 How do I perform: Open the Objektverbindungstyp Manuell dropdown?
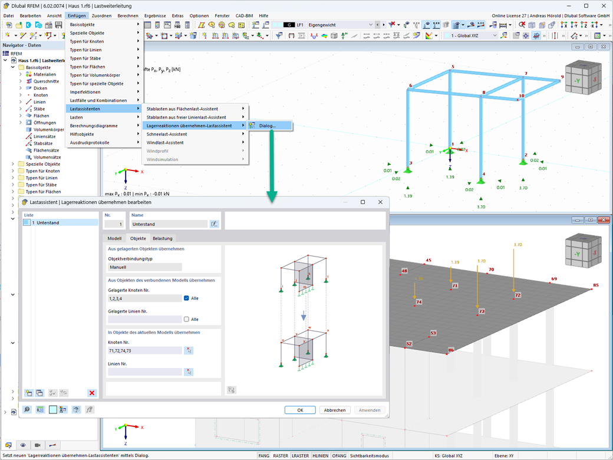click(x=144, y=267)
